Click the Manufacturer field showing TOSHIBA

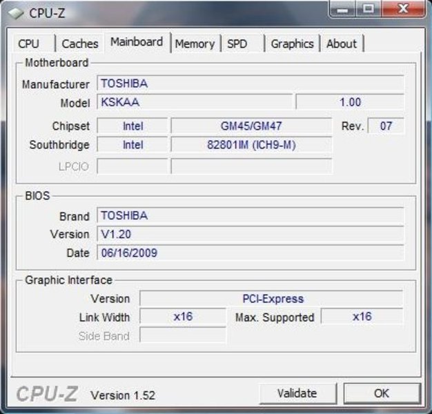click(x=251, y=83)
